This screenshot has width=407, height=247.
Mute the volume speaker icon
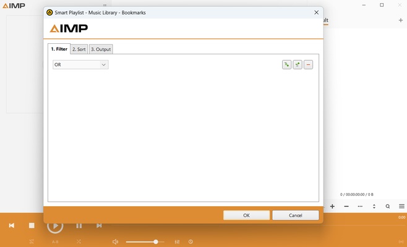click(x=115, y=242)
